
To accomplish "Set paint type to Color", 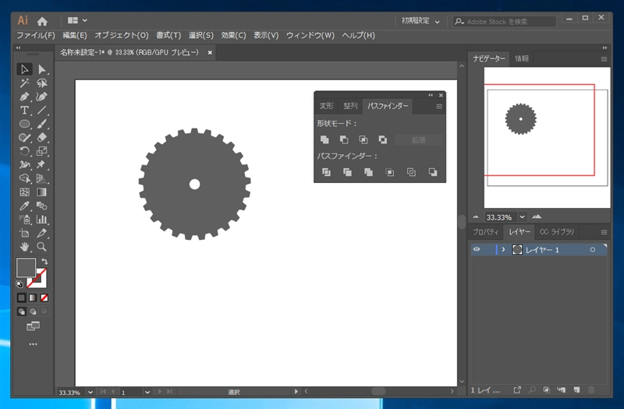I will pyautogui.click(x=22, y=298).
